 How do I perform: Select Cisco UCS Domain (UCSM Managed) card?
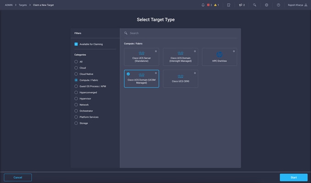pyautogui.click(x=141, y=79)
